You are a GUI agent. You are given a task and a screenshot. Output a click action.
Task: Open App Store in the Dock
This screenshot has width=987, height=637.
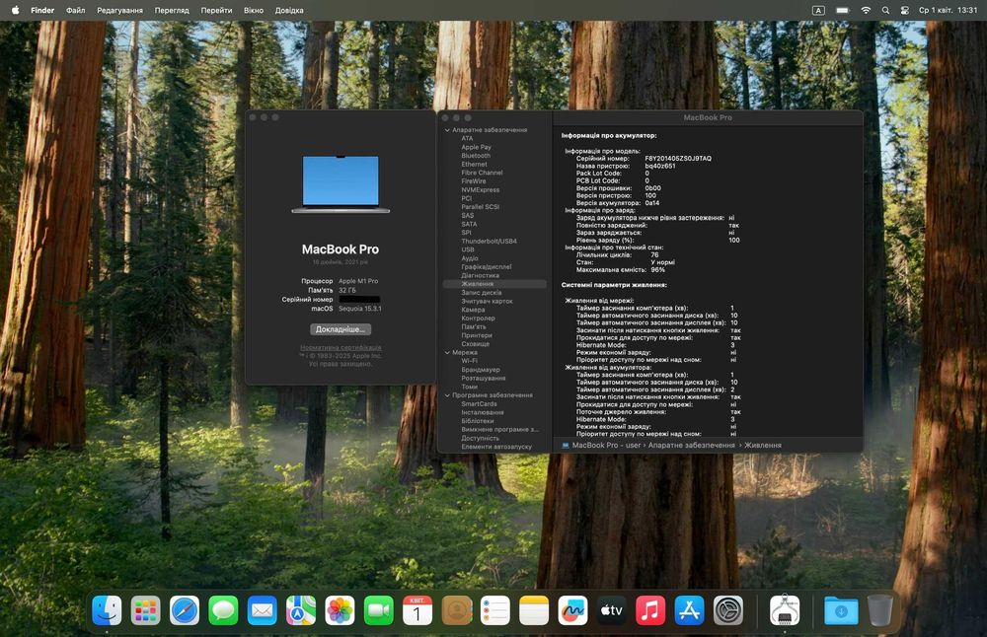(x=689, y=610)
